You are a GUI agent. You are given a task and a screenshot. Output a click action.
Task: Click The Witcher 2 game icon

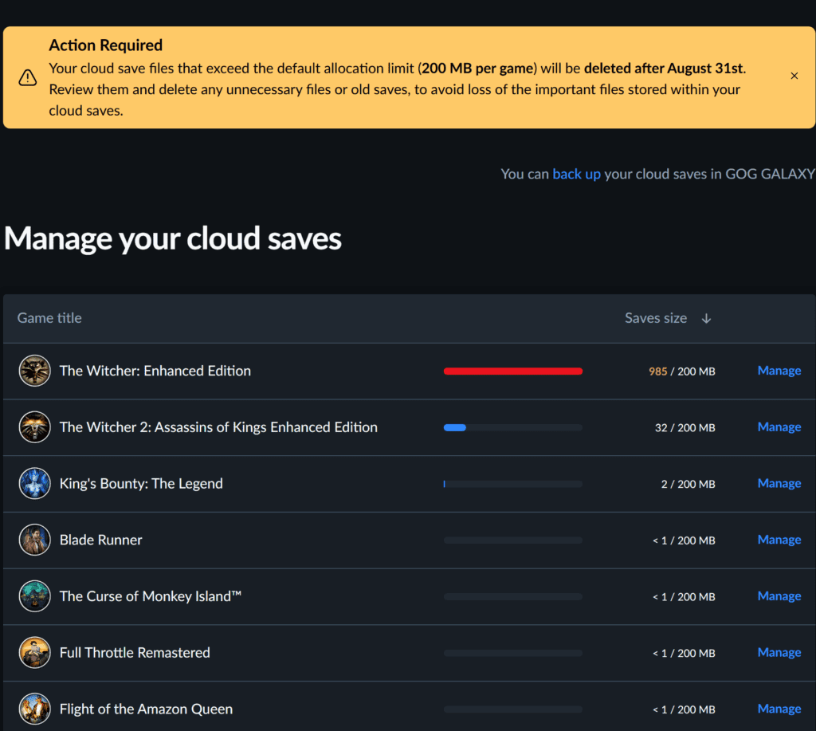tap(35, 427)
